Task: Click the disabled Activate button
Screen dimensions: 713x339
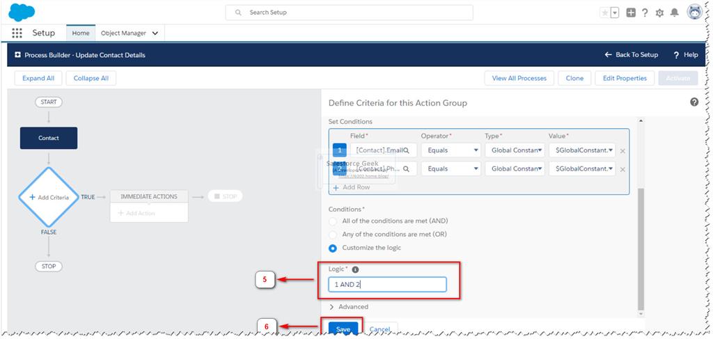Action: pos(678,78)
